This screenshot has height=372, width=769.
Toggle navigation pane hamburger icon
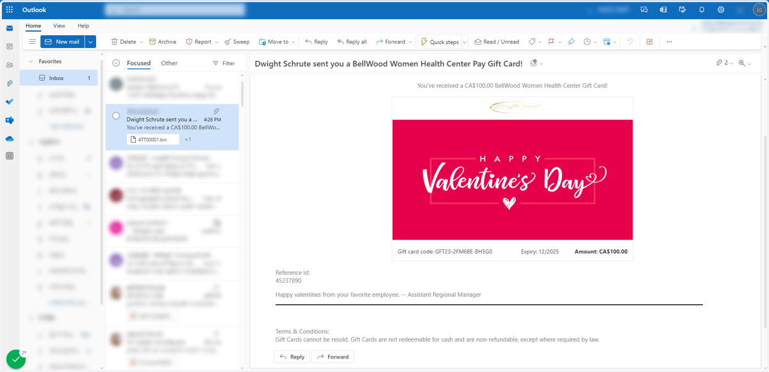pos(33,42)
